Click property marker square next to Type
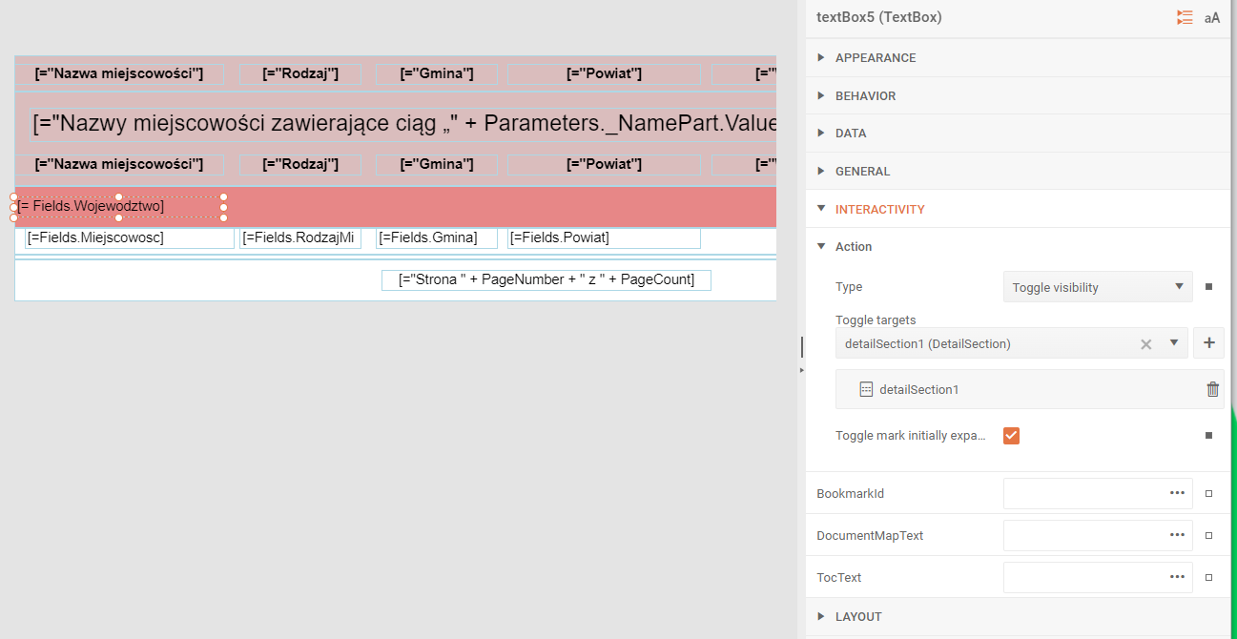This screenshot has height=639, width=1237. point(1208,287)
